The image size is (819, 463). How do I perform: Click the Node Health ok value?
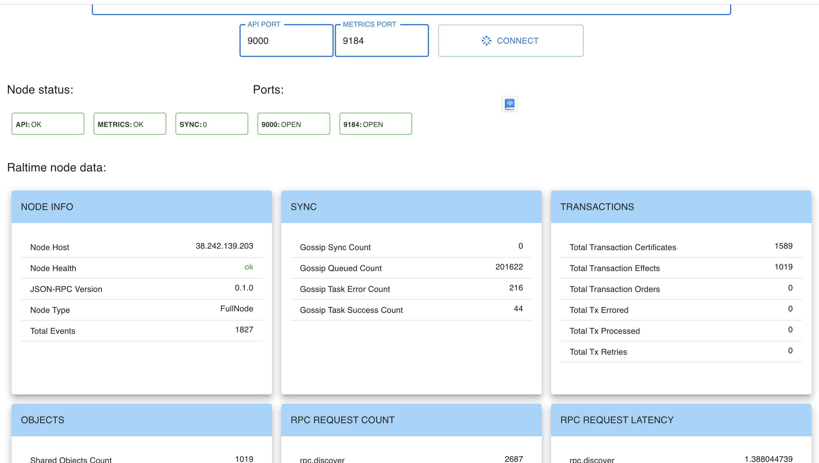pyautogui.click(x=248, y=267)
